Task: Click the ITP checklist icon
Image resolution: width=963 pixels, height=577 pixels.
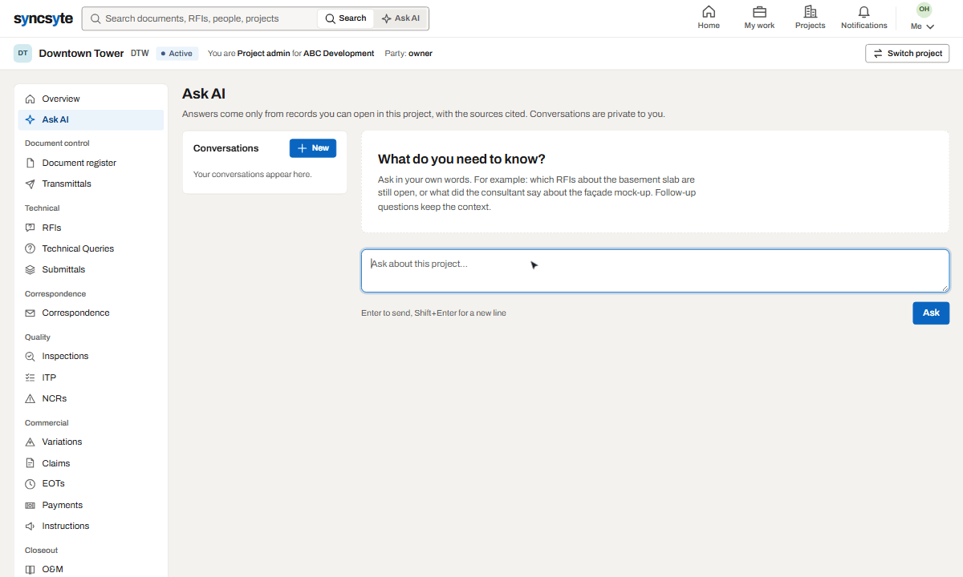Action: coord(30,377)
